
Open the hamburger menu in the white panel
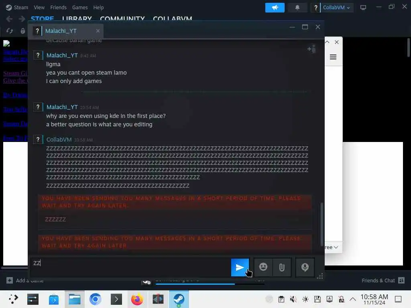pyautogui.click(x=333, y=57)
